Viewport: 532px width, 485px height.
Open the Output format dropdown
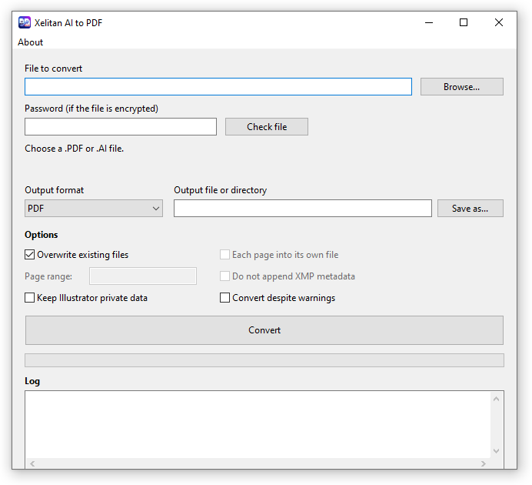pyautogui.click(x=94, y=208)
